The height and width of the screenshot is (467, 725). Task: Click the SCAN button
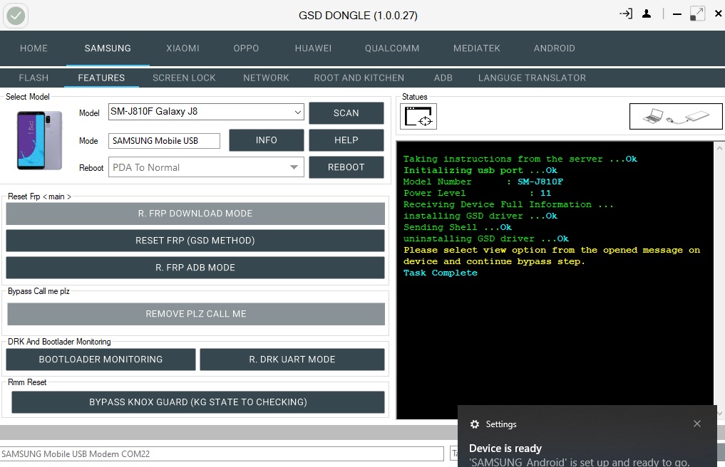pos(346,113)
